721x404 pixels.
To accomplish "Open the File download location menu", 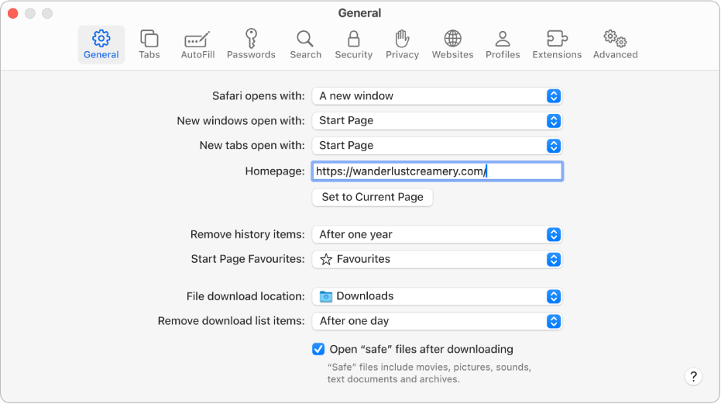I will click(437, 296).
